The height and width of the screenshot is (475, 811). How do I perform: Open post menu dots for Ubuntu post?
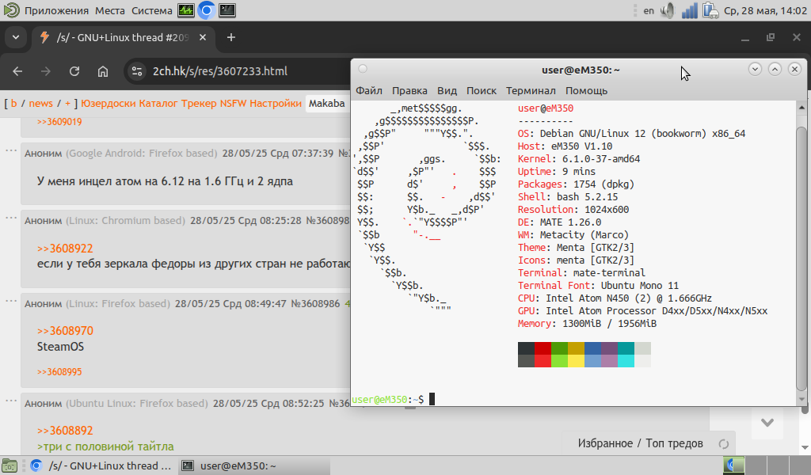pos(11,401)
